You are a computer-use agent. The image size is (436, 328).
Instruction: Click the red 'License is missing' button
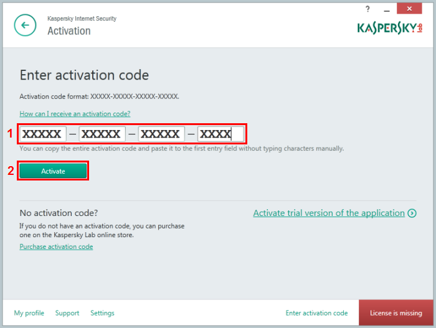tap(396, 312)
